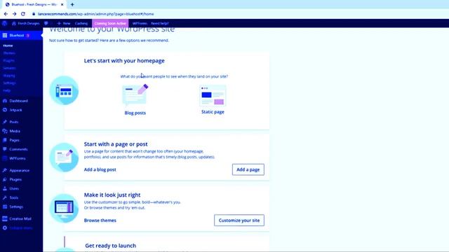Select the Blog posts homepage illustration
The height and width of the screenshot is (252, 449).
(x=135, y=95)
